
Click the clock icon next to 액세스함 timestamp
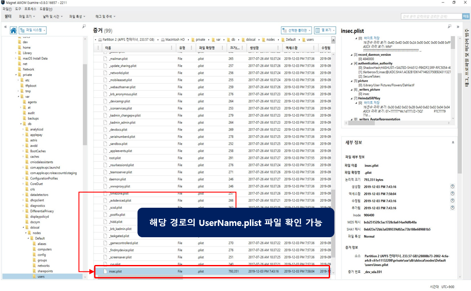(452, 194)
